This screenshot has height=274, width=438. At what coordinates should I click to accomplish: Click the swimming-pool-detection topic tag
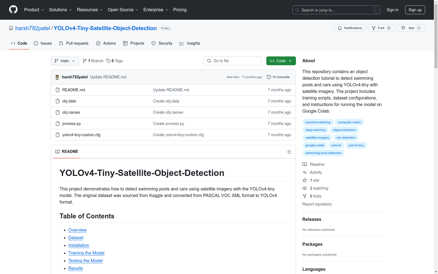(323, 153)
